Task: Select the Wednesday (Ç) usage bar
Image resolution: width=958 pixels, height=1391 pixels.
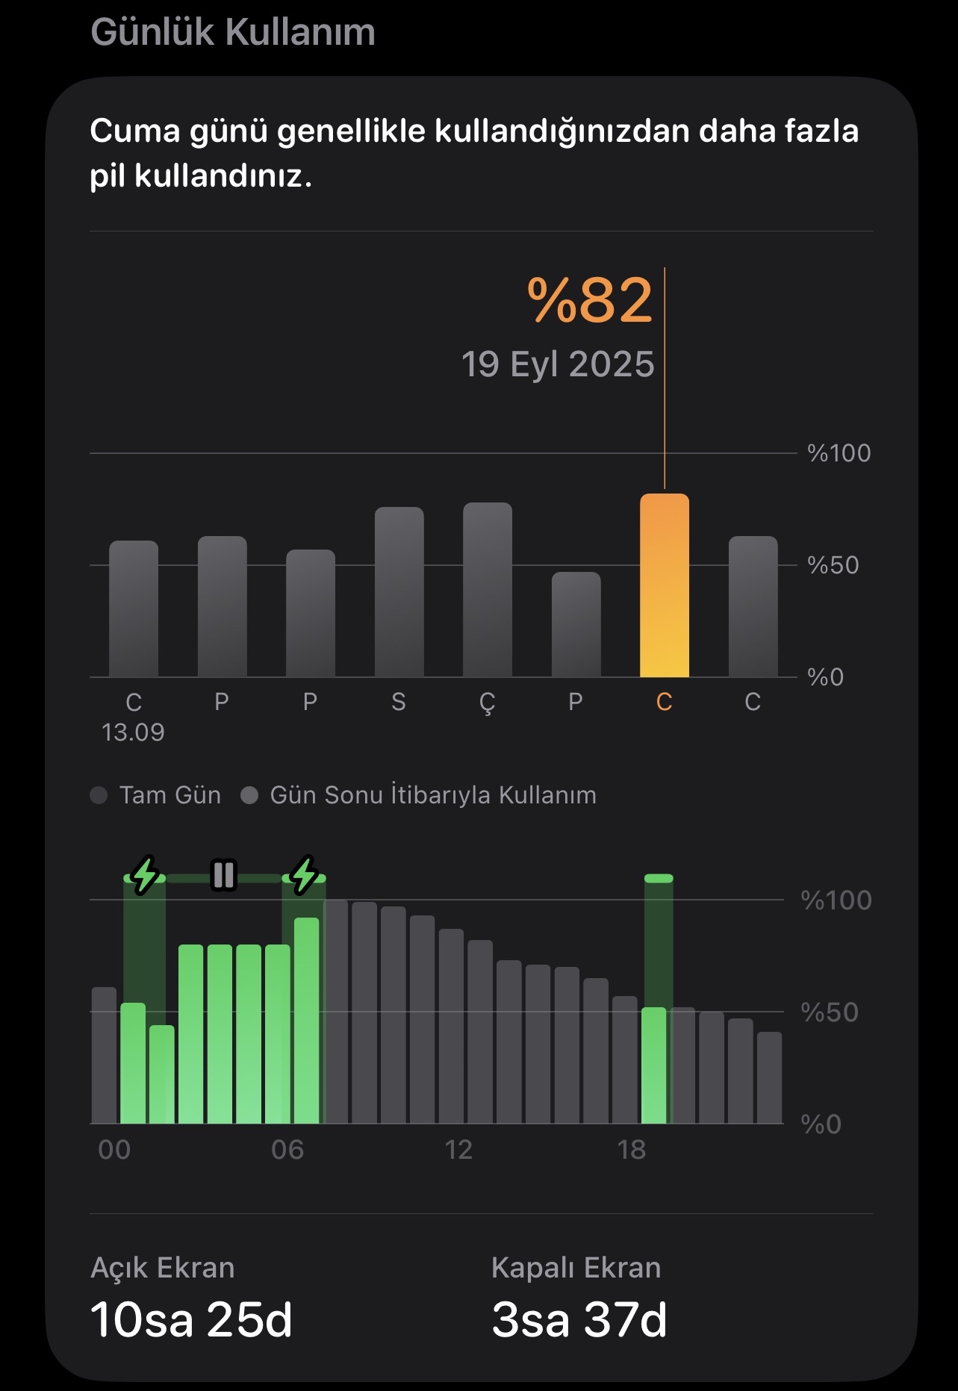Action: (x=488, y=590)
